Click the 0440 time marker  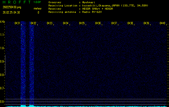click(x=162, y=23)
